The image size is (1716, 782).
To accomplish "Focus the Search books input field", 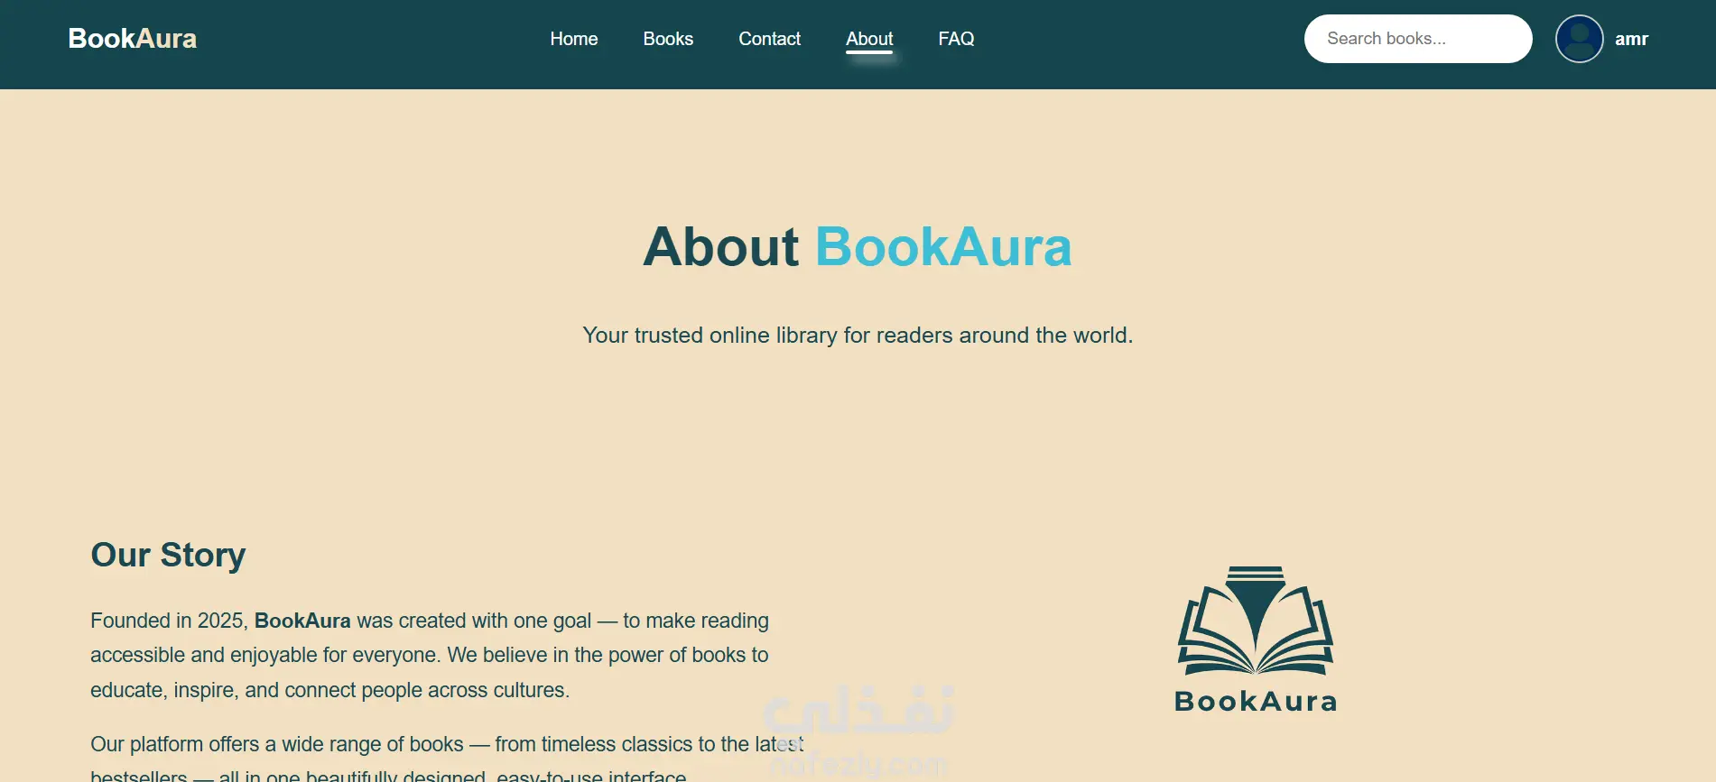I will pos(1418,39).
